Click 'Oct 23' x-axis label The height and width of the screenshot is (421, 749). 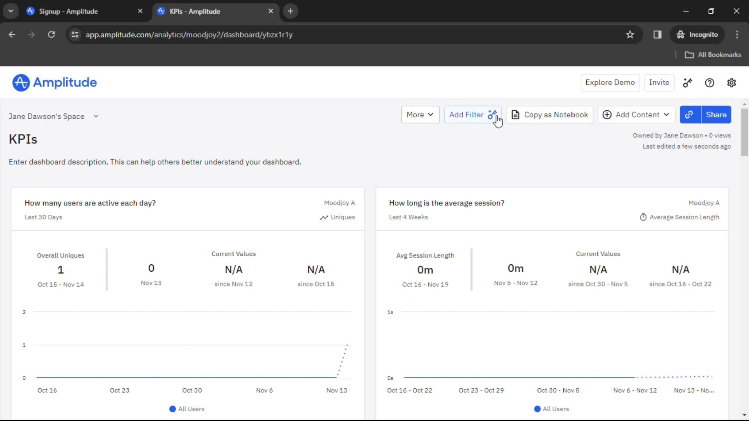[119, 390]
